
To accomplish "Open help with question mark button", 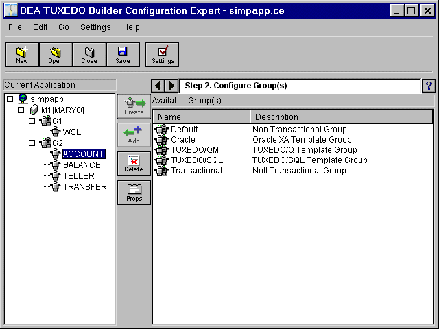I will tap(429, 86).
